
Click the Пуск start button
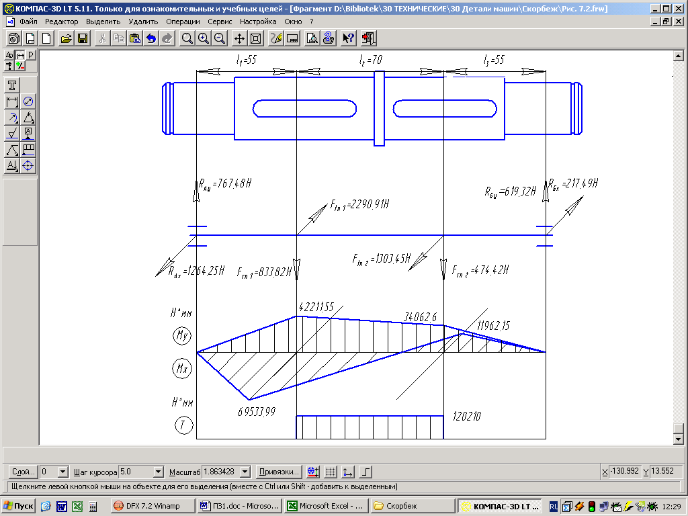(x=19, y=506)
